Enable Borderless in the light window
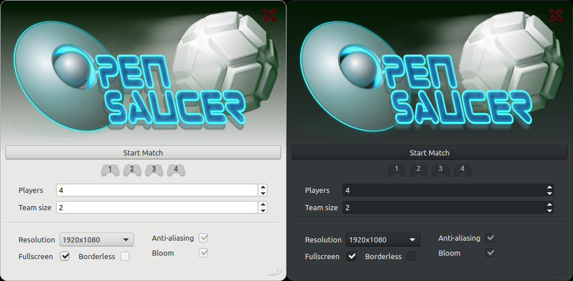Screen dimensions: 573x281 125,256
